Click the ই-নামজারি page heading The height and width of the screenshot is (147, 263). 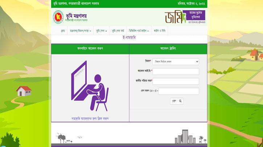pyautogui.click(x=129, y=38)
